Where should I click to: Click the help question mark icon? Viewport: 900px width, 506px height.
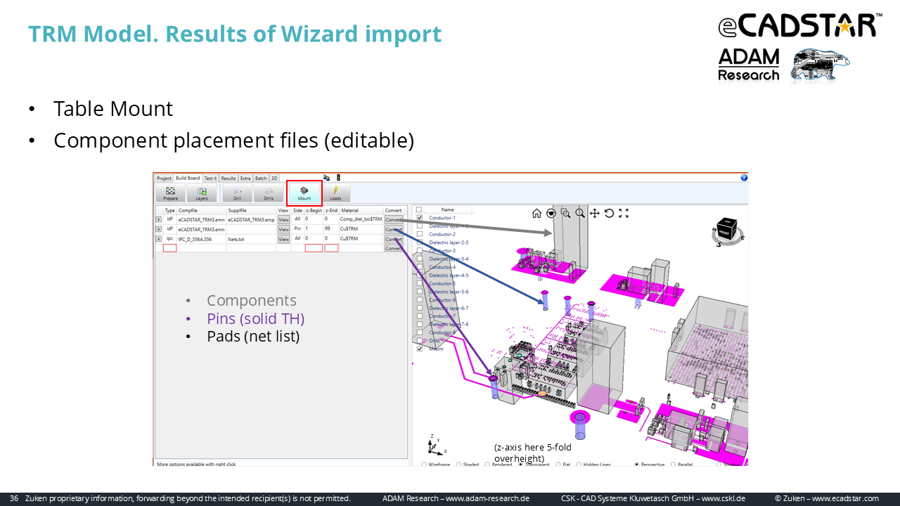coord(744,178)
